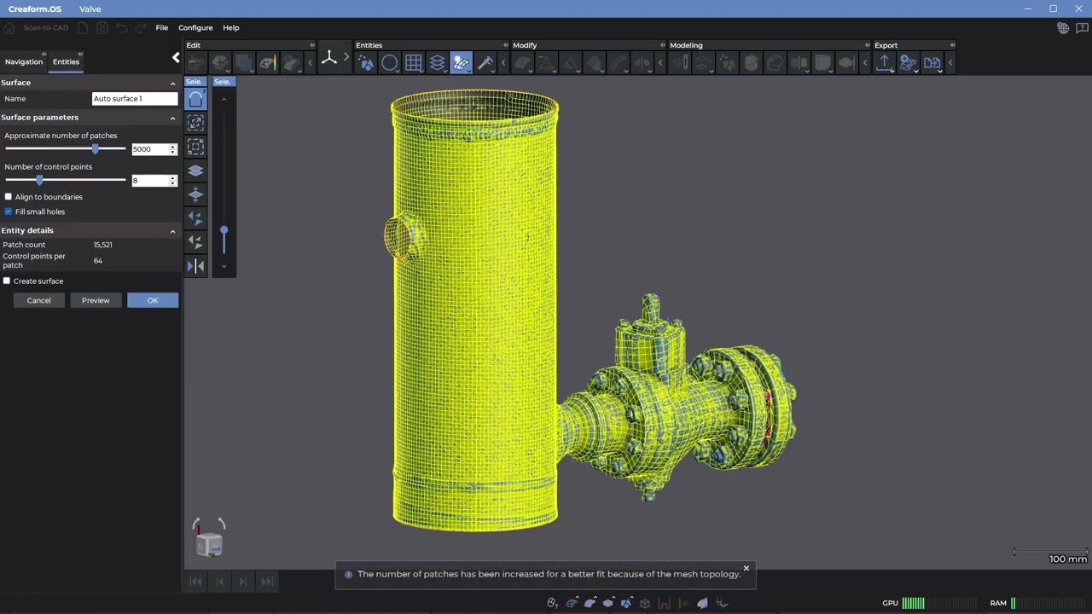Collapse the left side panel arrow
Viewport: 1092px width, 614px height.
click(x=176, y=58)
